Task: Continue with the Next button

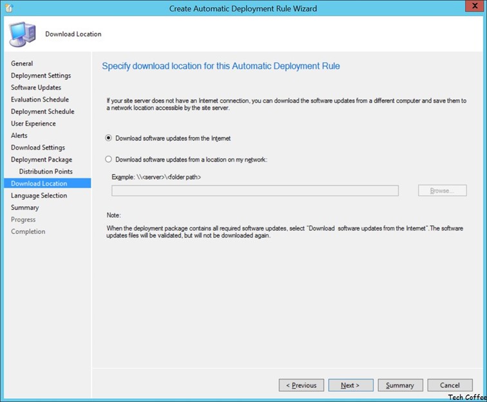Action: click(351, 385)
